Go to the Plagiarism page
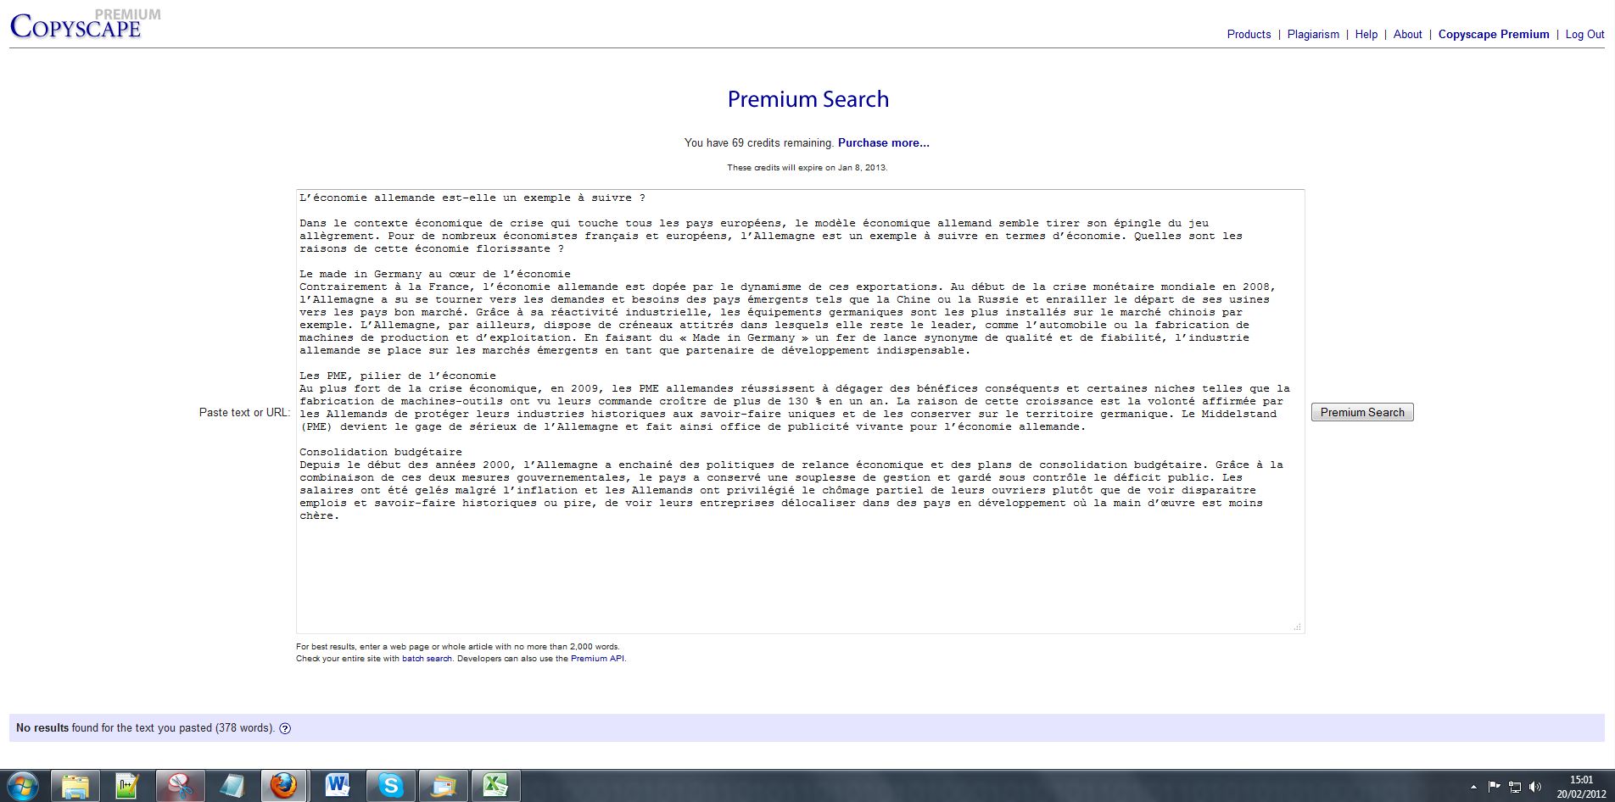The height and width of the screenshot is (802, 1615). (1313, 35)
